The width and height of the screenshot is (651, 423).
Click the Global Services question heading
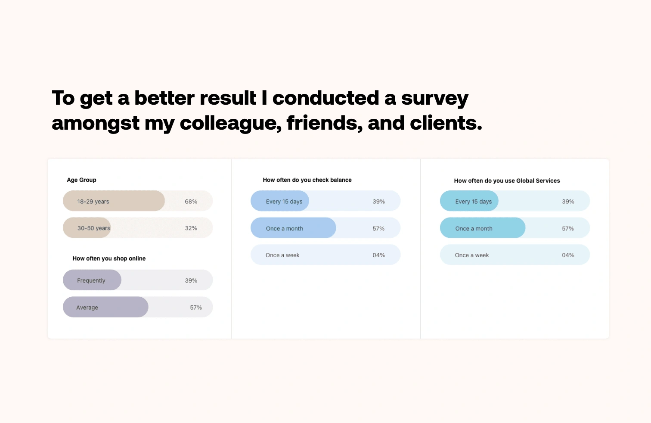tap(507, 181)
